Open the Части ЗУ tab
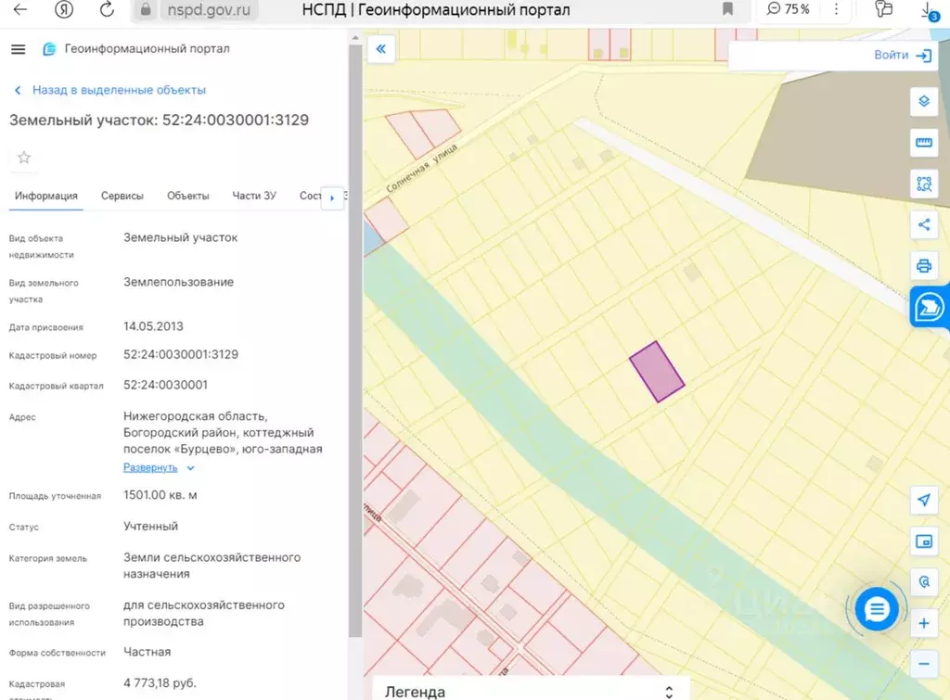This screenshot has width=950, height=700. tap(254, 197)
